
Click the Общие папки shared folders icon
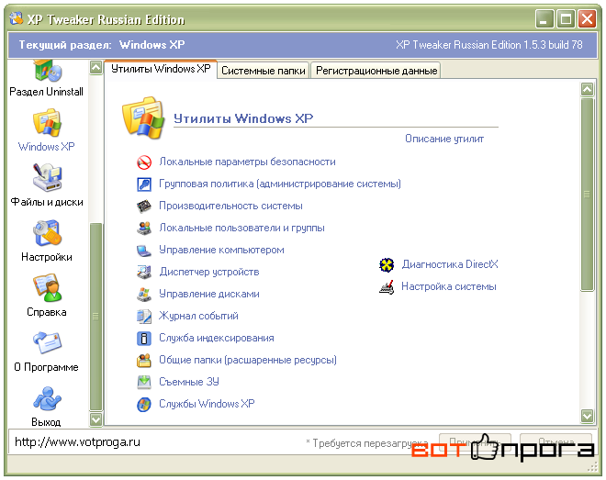click(144, 361)
